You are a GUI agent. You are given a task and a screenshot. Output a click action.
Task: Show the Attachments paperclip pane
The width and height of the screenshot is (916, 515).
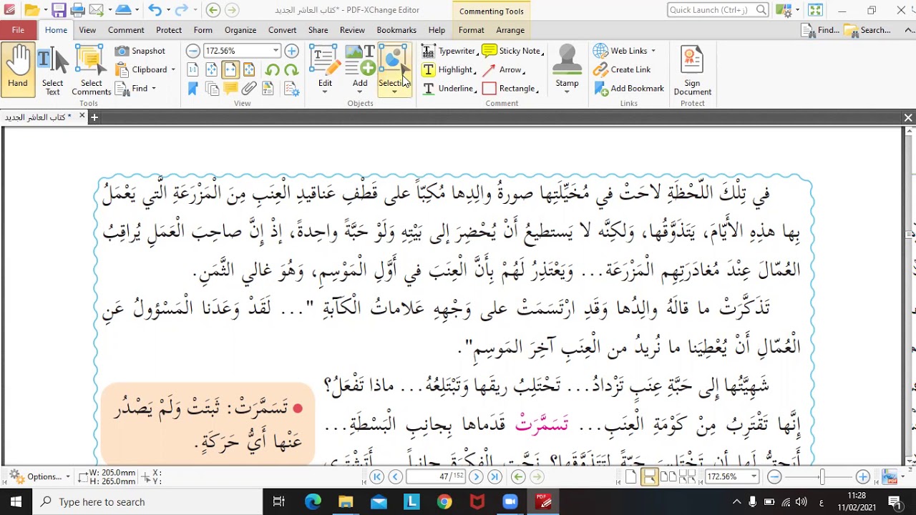click(x=248, y=89)
